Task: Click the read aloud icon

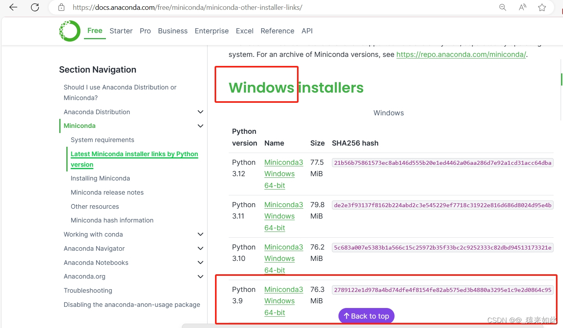Action: click(x=522, y=7)
